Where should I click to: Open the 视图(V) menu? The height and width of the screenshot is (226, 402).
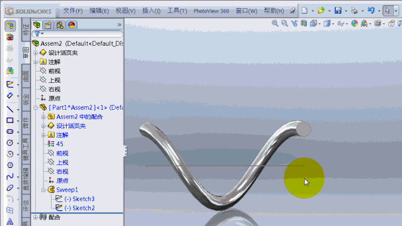click(x=125, y=11)
